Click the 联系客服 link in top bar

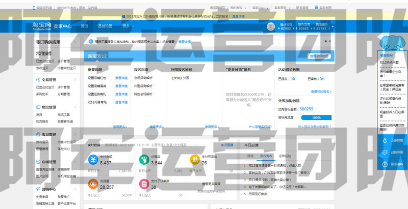[x=302, y=8]
